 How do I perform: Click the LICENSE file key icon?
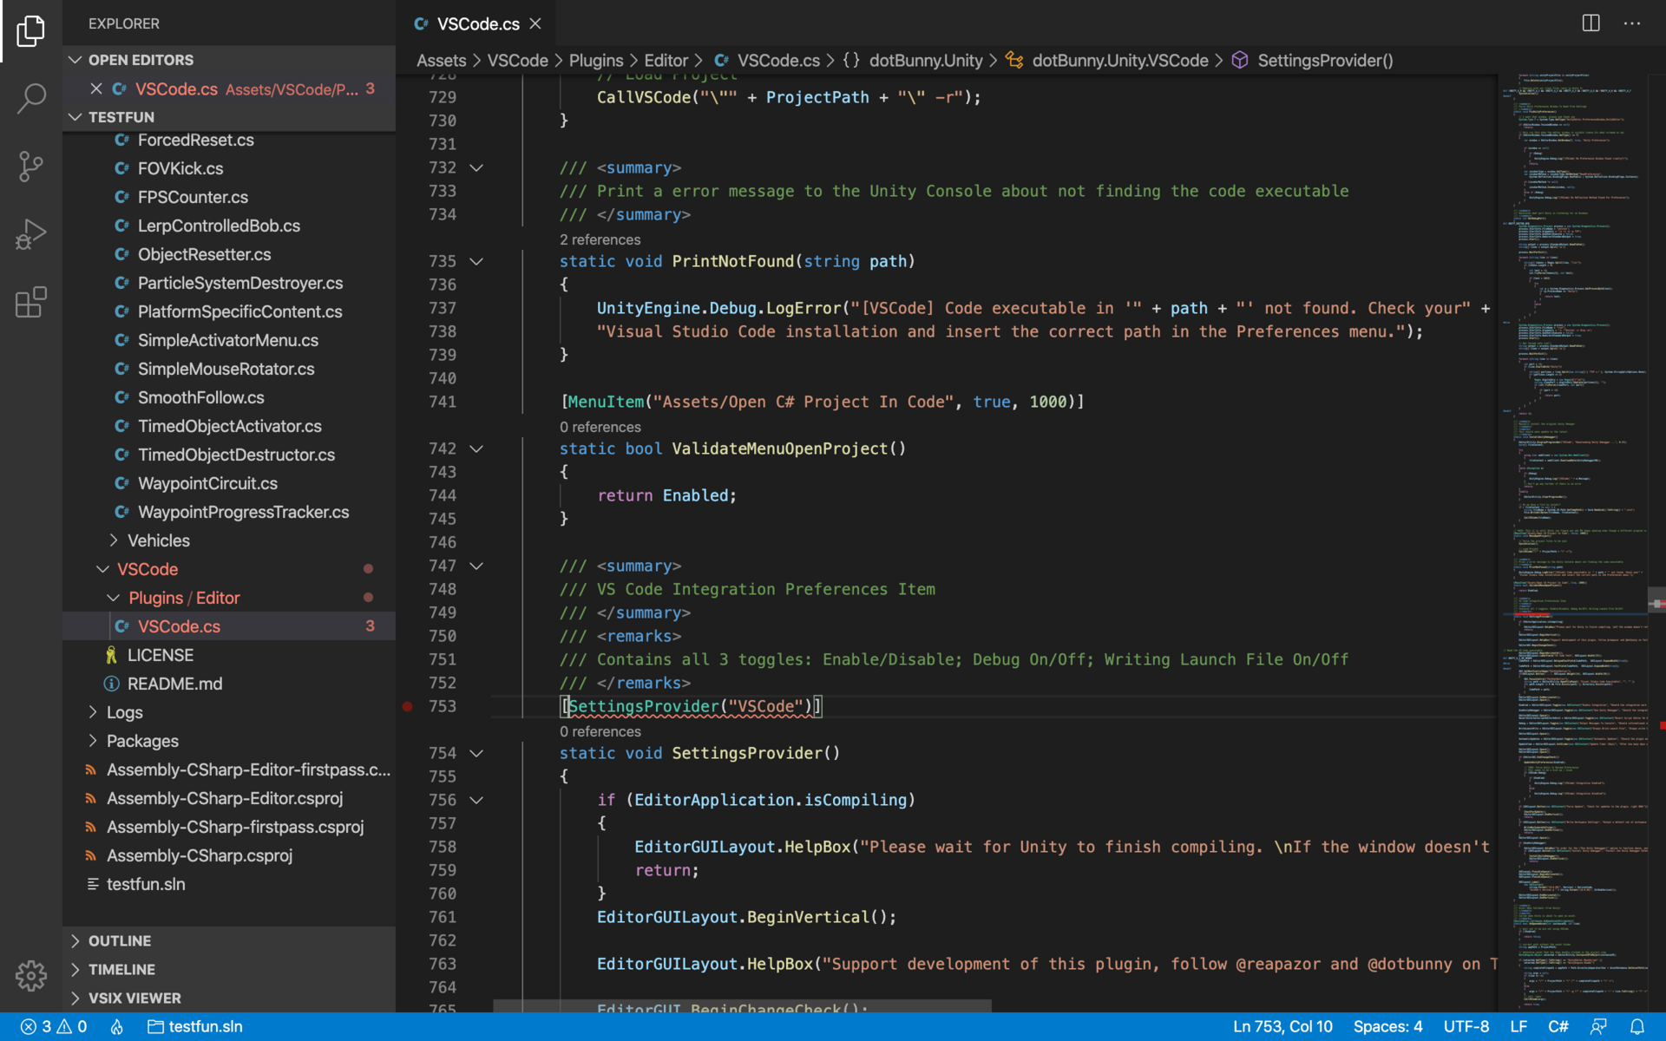click(111, 655)
